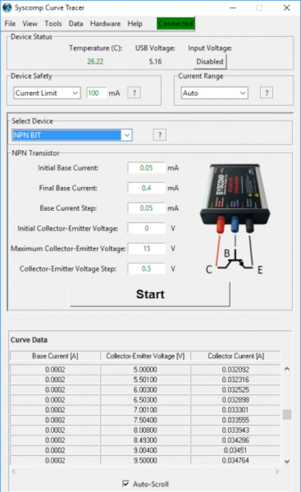This screenshot has width=301, height=492.
Task: Click the horizontal scroll right arrow
Action: (277, 471)
